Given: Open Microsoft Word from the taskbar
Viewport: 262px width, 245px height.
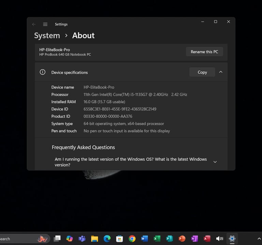Looking at the screenshot, I should 144,239.
